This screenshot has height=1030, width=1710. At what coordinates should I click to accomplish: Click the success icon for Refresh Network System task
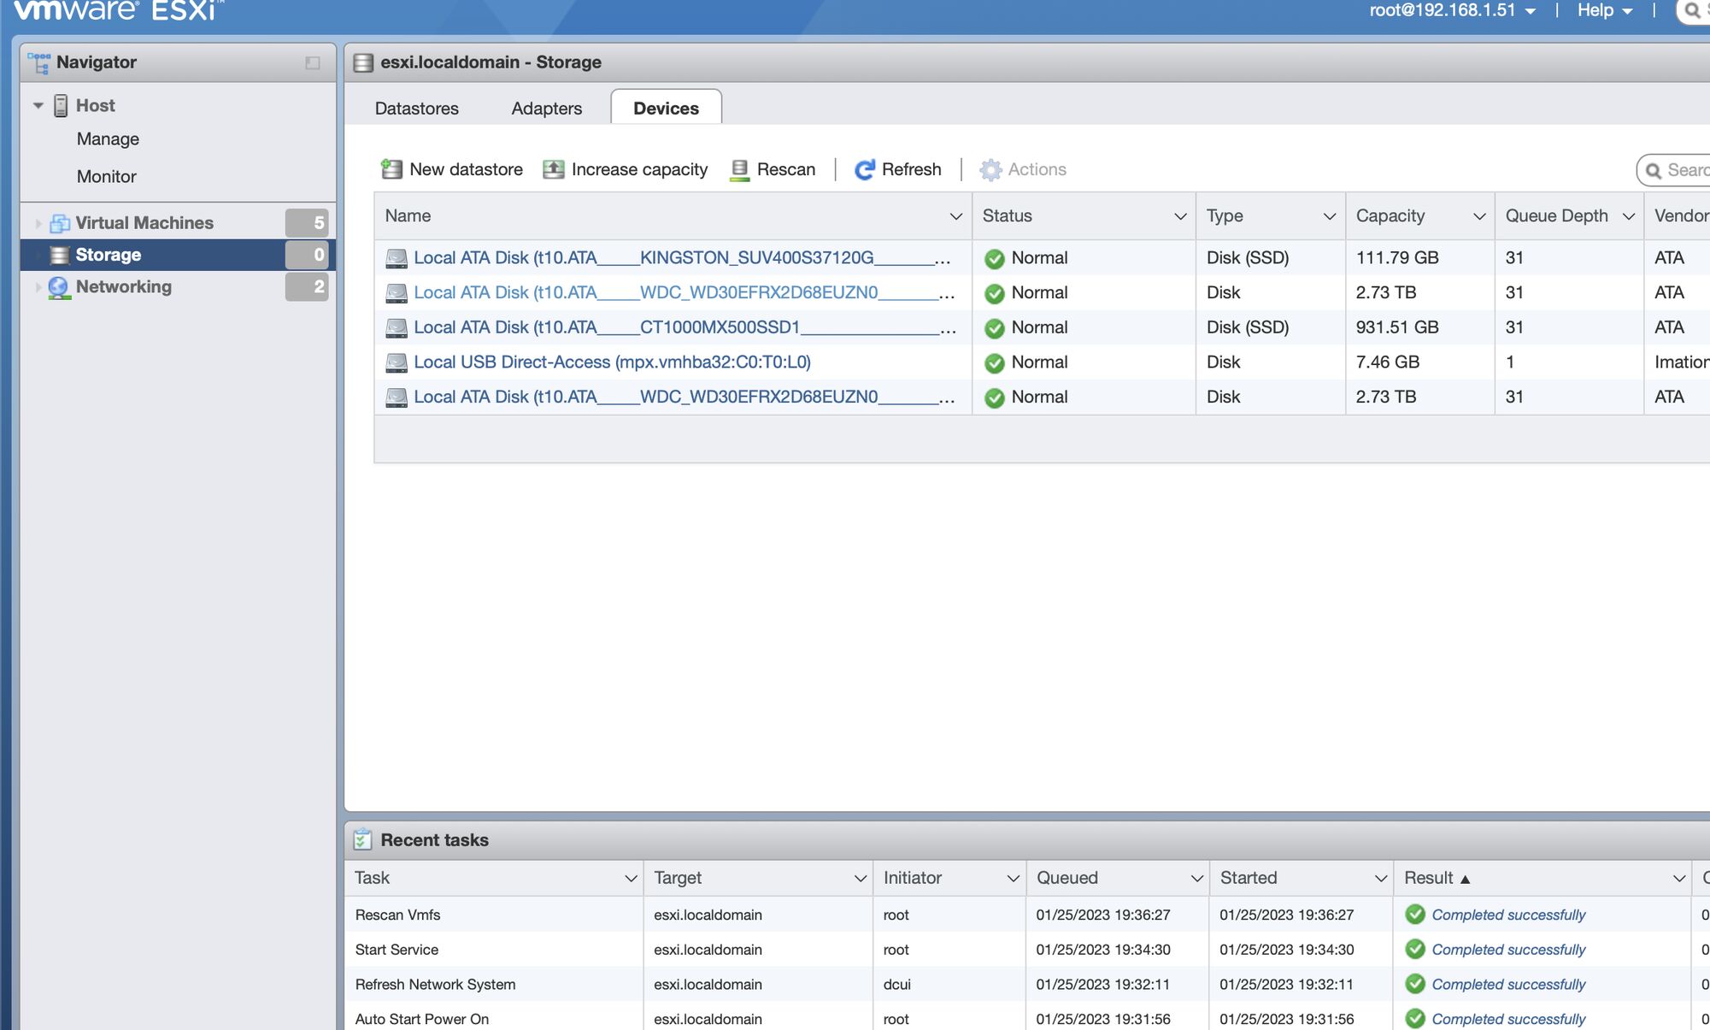click(x=1415, y=984)
